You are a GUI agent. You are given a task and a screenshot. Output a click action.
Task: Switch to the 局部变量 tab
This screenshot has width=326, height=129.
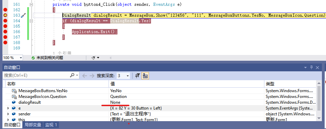coord(33,125)
